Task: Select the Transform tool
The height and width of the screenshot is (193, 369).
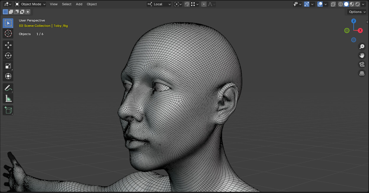Action: (8, 76)
